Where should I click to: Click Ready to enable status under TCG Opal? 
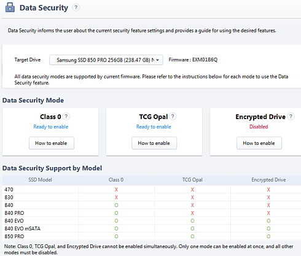point(154,126)
